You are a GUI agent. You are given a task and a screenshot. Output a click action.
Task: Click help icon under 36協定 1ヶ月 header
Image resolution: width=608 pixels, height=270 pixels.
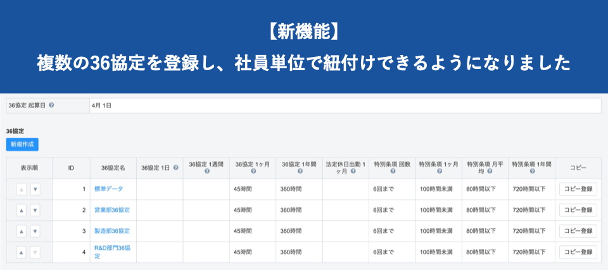253,171
